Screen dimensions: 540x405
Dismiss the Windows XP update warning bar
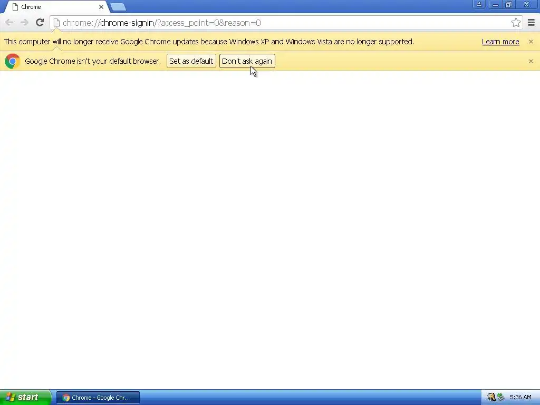click(531, 42)
